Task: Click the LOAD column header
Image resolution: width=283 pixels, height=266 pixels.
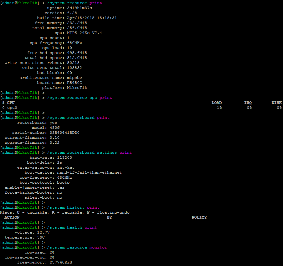Action: [217, 103]
